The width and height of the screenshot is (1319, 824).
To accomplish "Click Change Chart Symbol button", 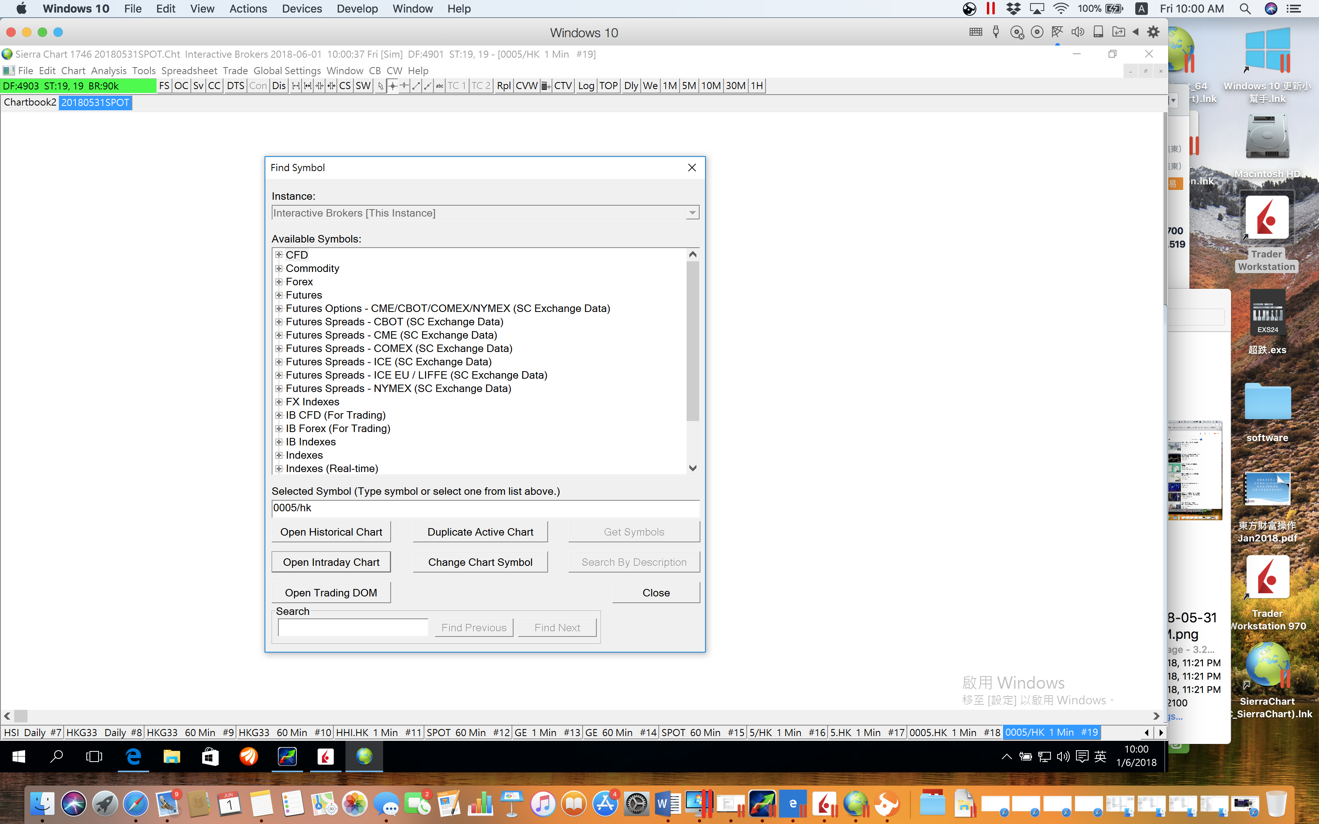I will 480,562.
